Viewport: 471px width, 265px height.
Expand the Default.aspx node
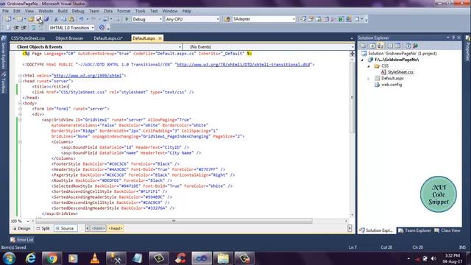click(369, 79)
